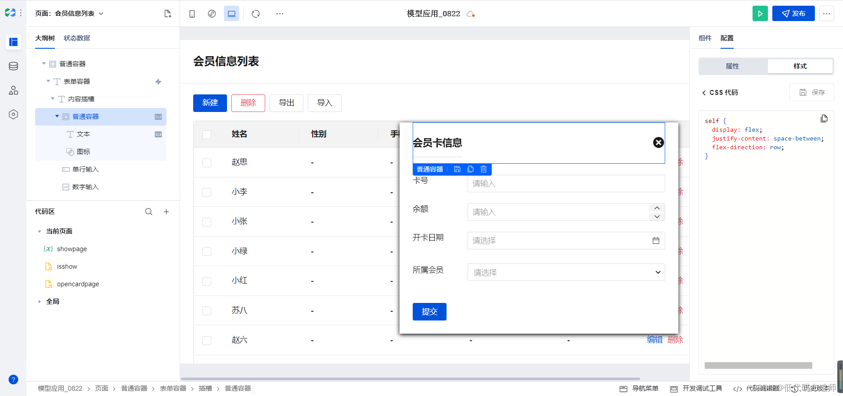
Task: Increase the 余额 number stepper
Action: 657,208
